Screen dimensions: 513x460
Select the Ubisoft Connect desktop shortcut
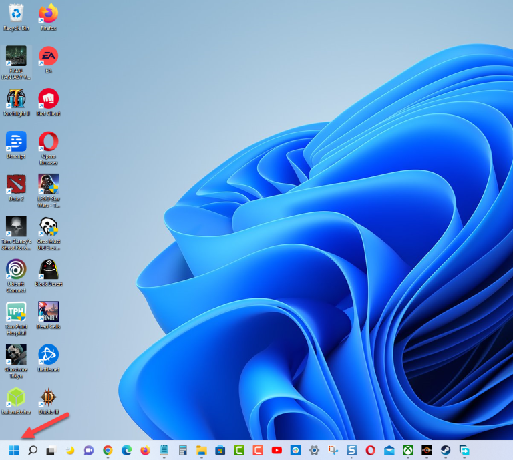click(x=16, y=270)
